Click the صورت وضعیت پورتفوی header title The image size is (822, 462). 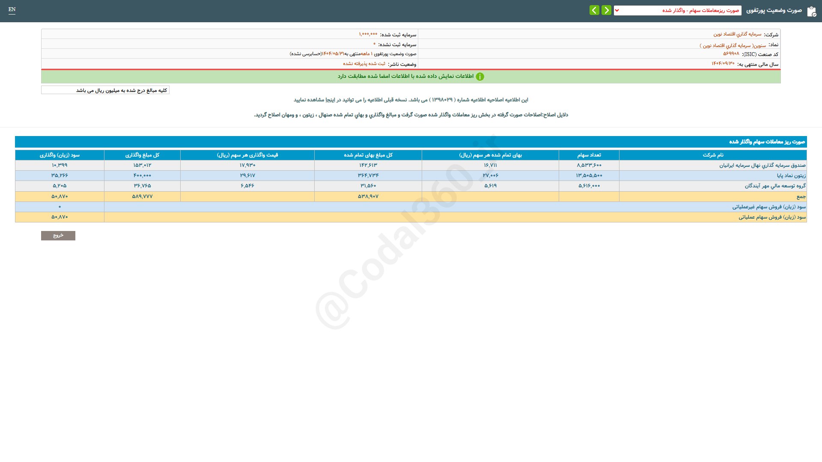[x=774, y=10]
